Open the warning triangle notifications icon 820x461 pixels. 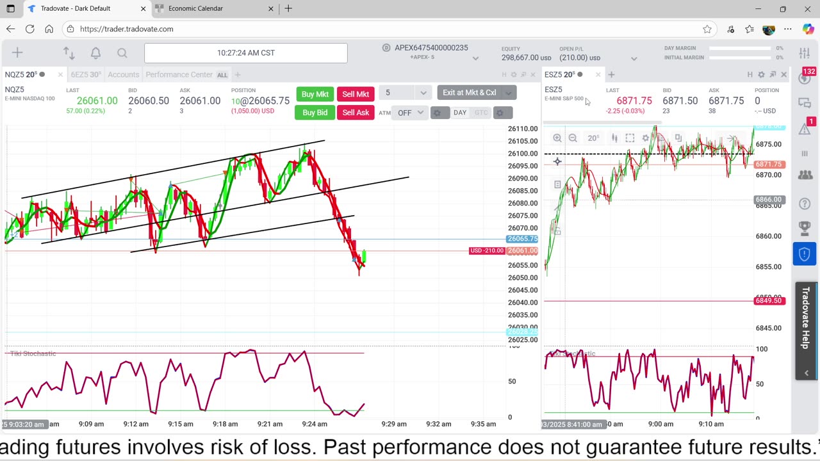(805, 128)
